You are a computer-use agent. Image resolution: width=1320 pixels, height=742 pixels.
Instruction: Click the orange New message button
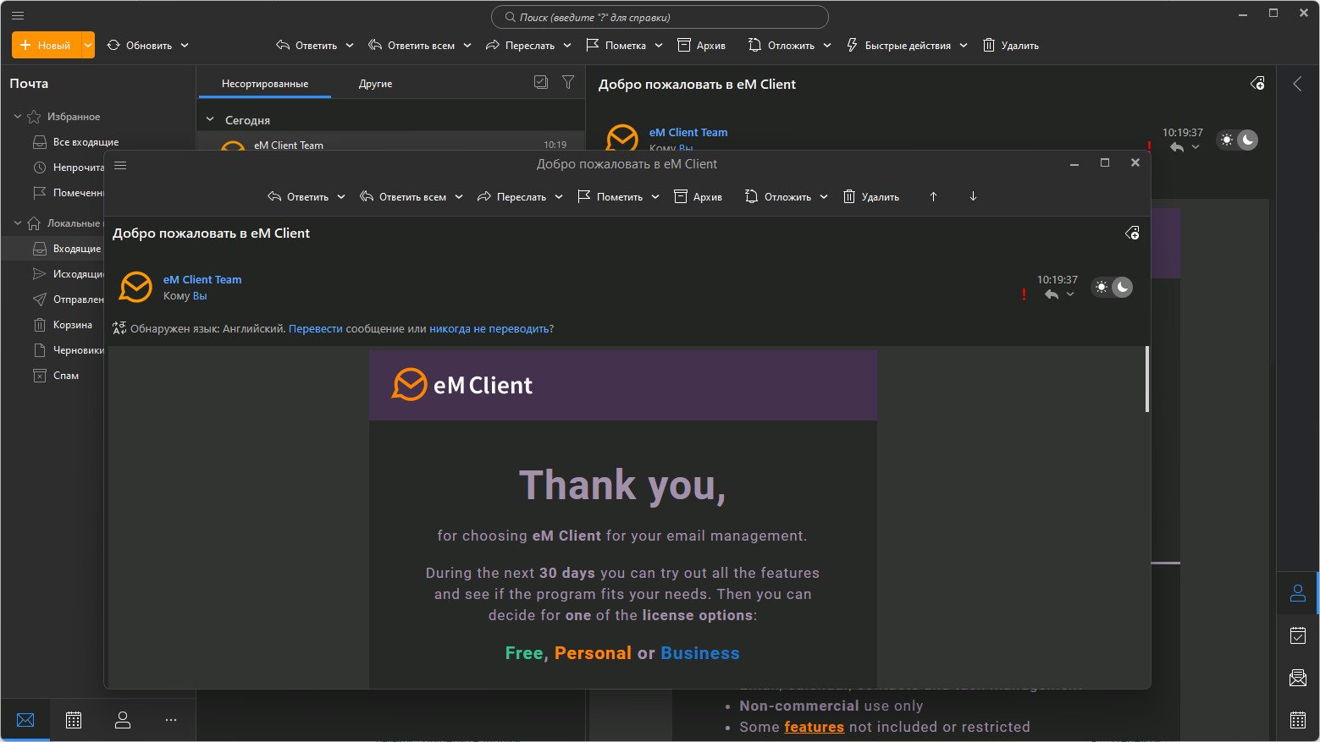46,45
